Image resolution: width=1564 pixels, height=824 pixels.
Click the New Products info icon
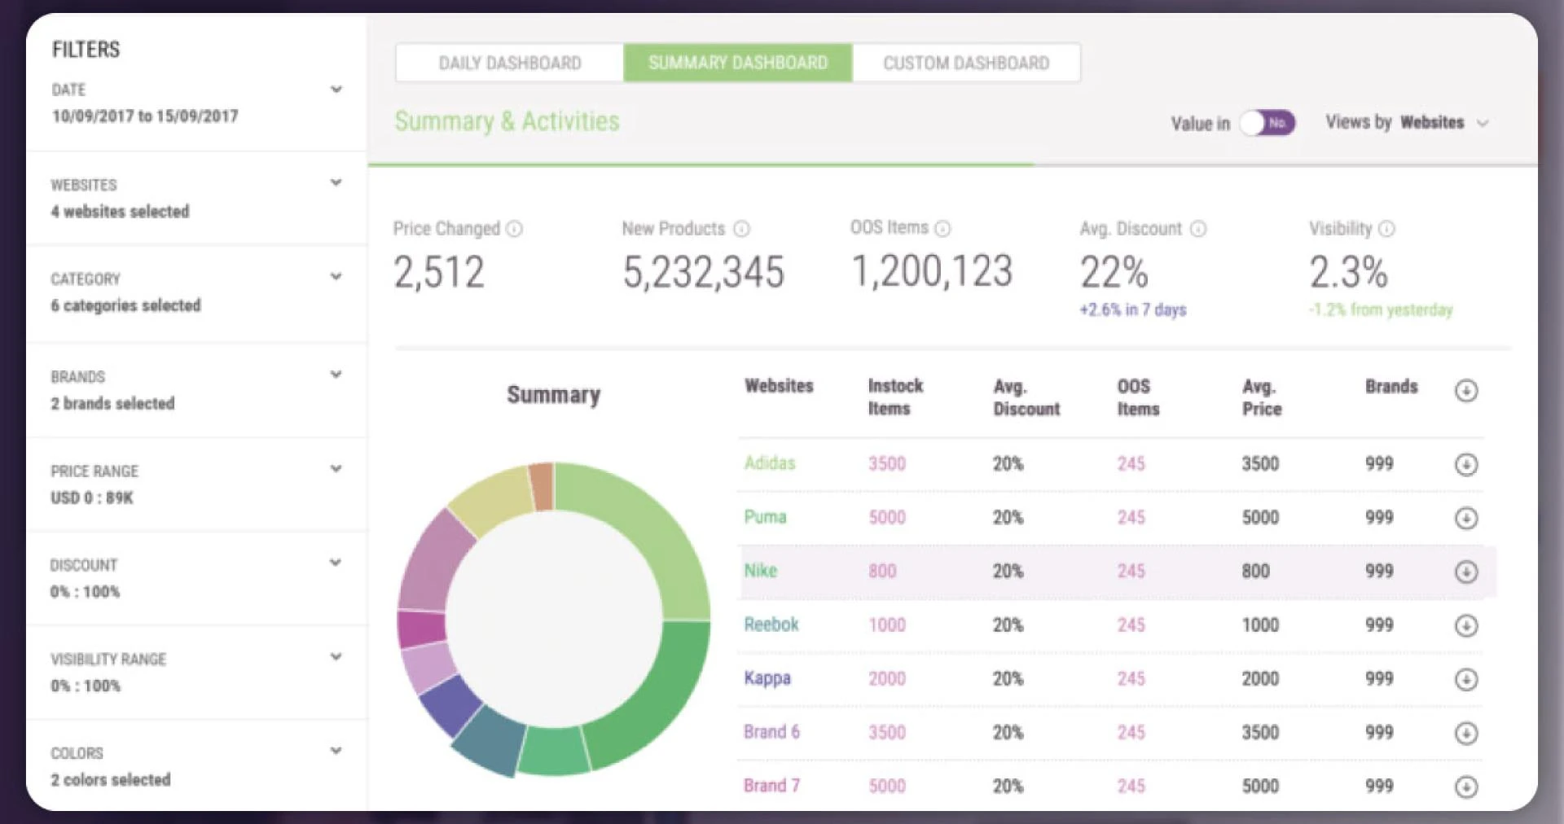(x=742, y=229)
